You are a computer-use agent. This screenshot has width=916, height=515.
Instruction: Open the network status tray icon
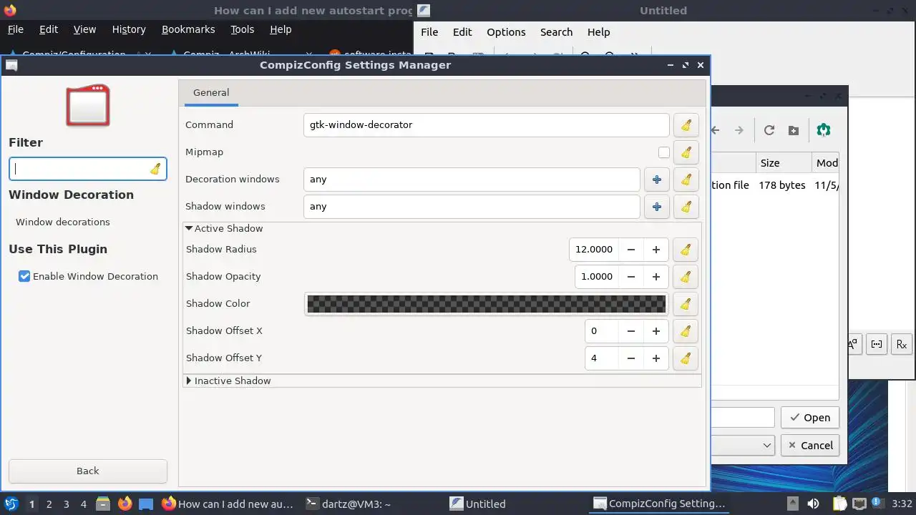(859, 504)
